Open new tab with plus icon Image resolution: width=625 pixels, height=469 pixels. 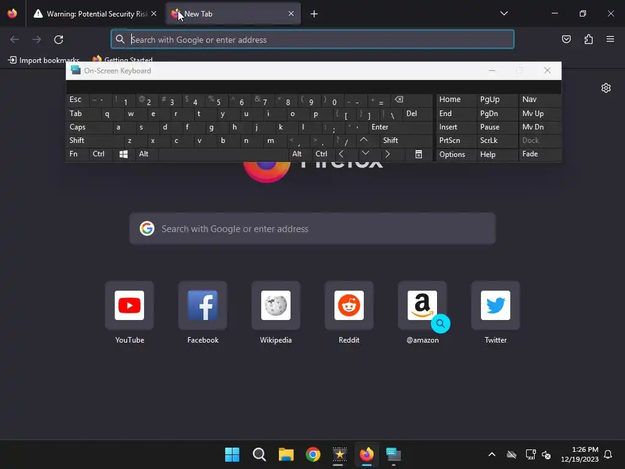[314, 14]
